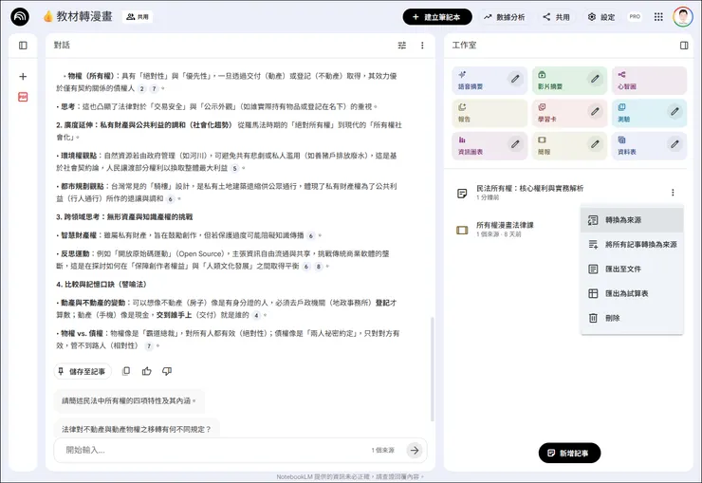Mark response with thumbs up
The image size is (702, 483).
pyautogui.click(x=146, y=371)
